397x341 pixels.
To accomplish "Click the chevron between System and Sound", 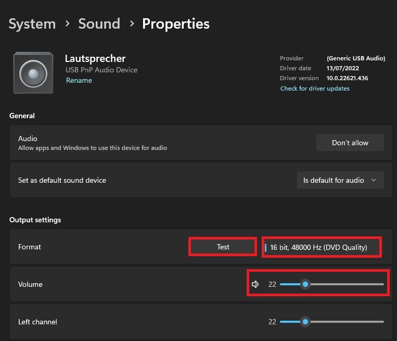I will click(67, 24).
